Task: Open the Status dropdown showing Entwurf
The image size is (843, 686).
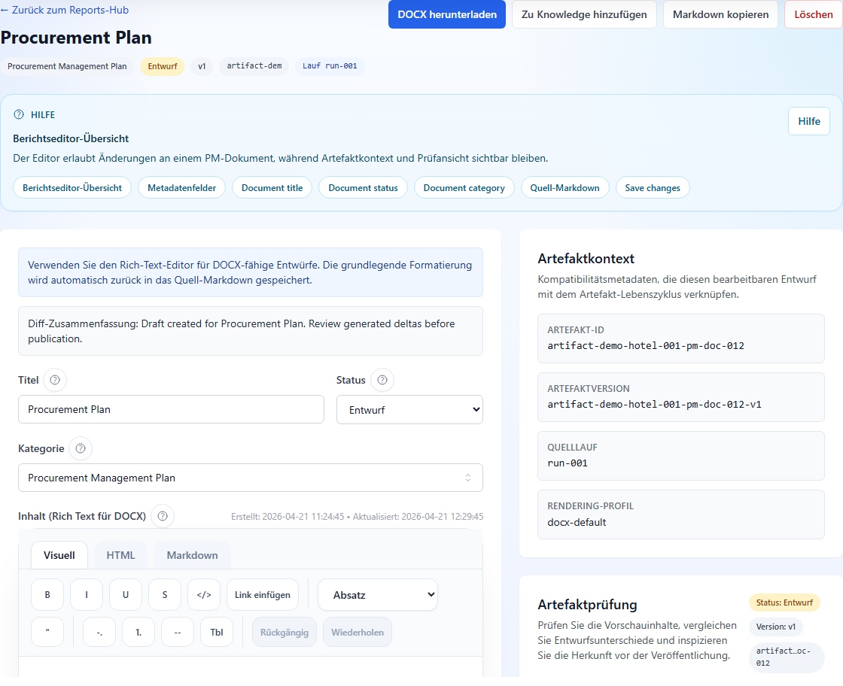Action: (x=409, y=409)
